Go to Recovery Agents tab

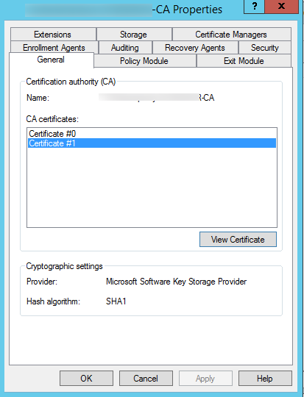195,48
